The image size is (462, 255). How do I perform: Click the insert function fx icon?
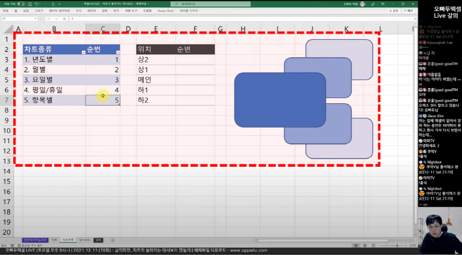coord(62,19)
